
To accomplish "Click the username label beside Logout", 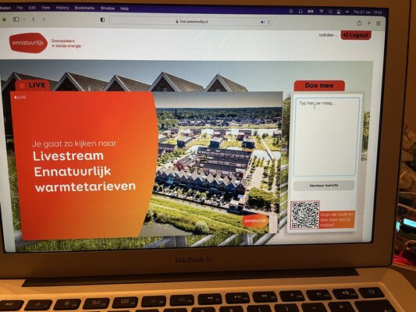I will click(x=328, y=35).
